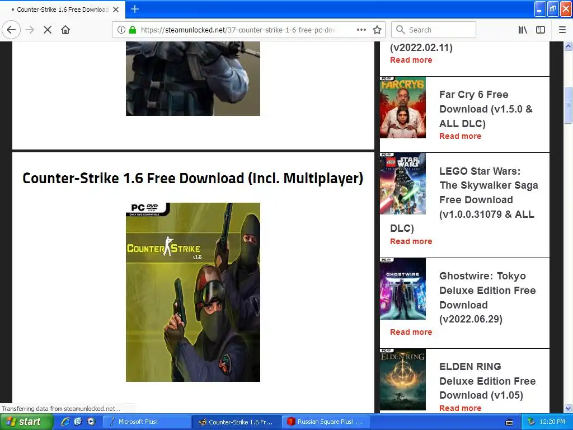This screenshot has height=430, width=573.
Task: Open the browser home page
Action: (65, 30)
